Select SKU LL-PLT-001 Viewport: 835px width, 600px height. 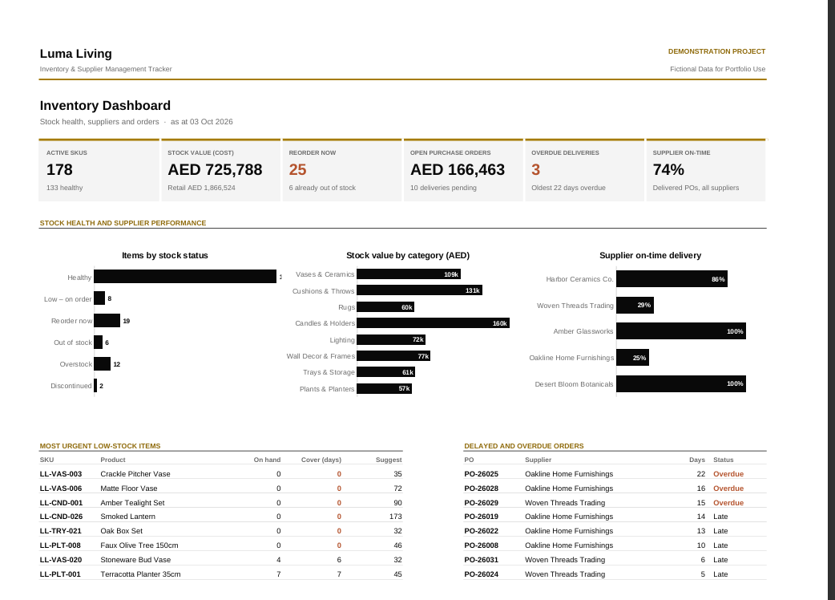[x=60, y=574]
